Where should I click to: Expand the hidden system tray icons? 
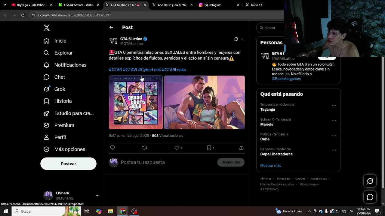click(309, 211)
